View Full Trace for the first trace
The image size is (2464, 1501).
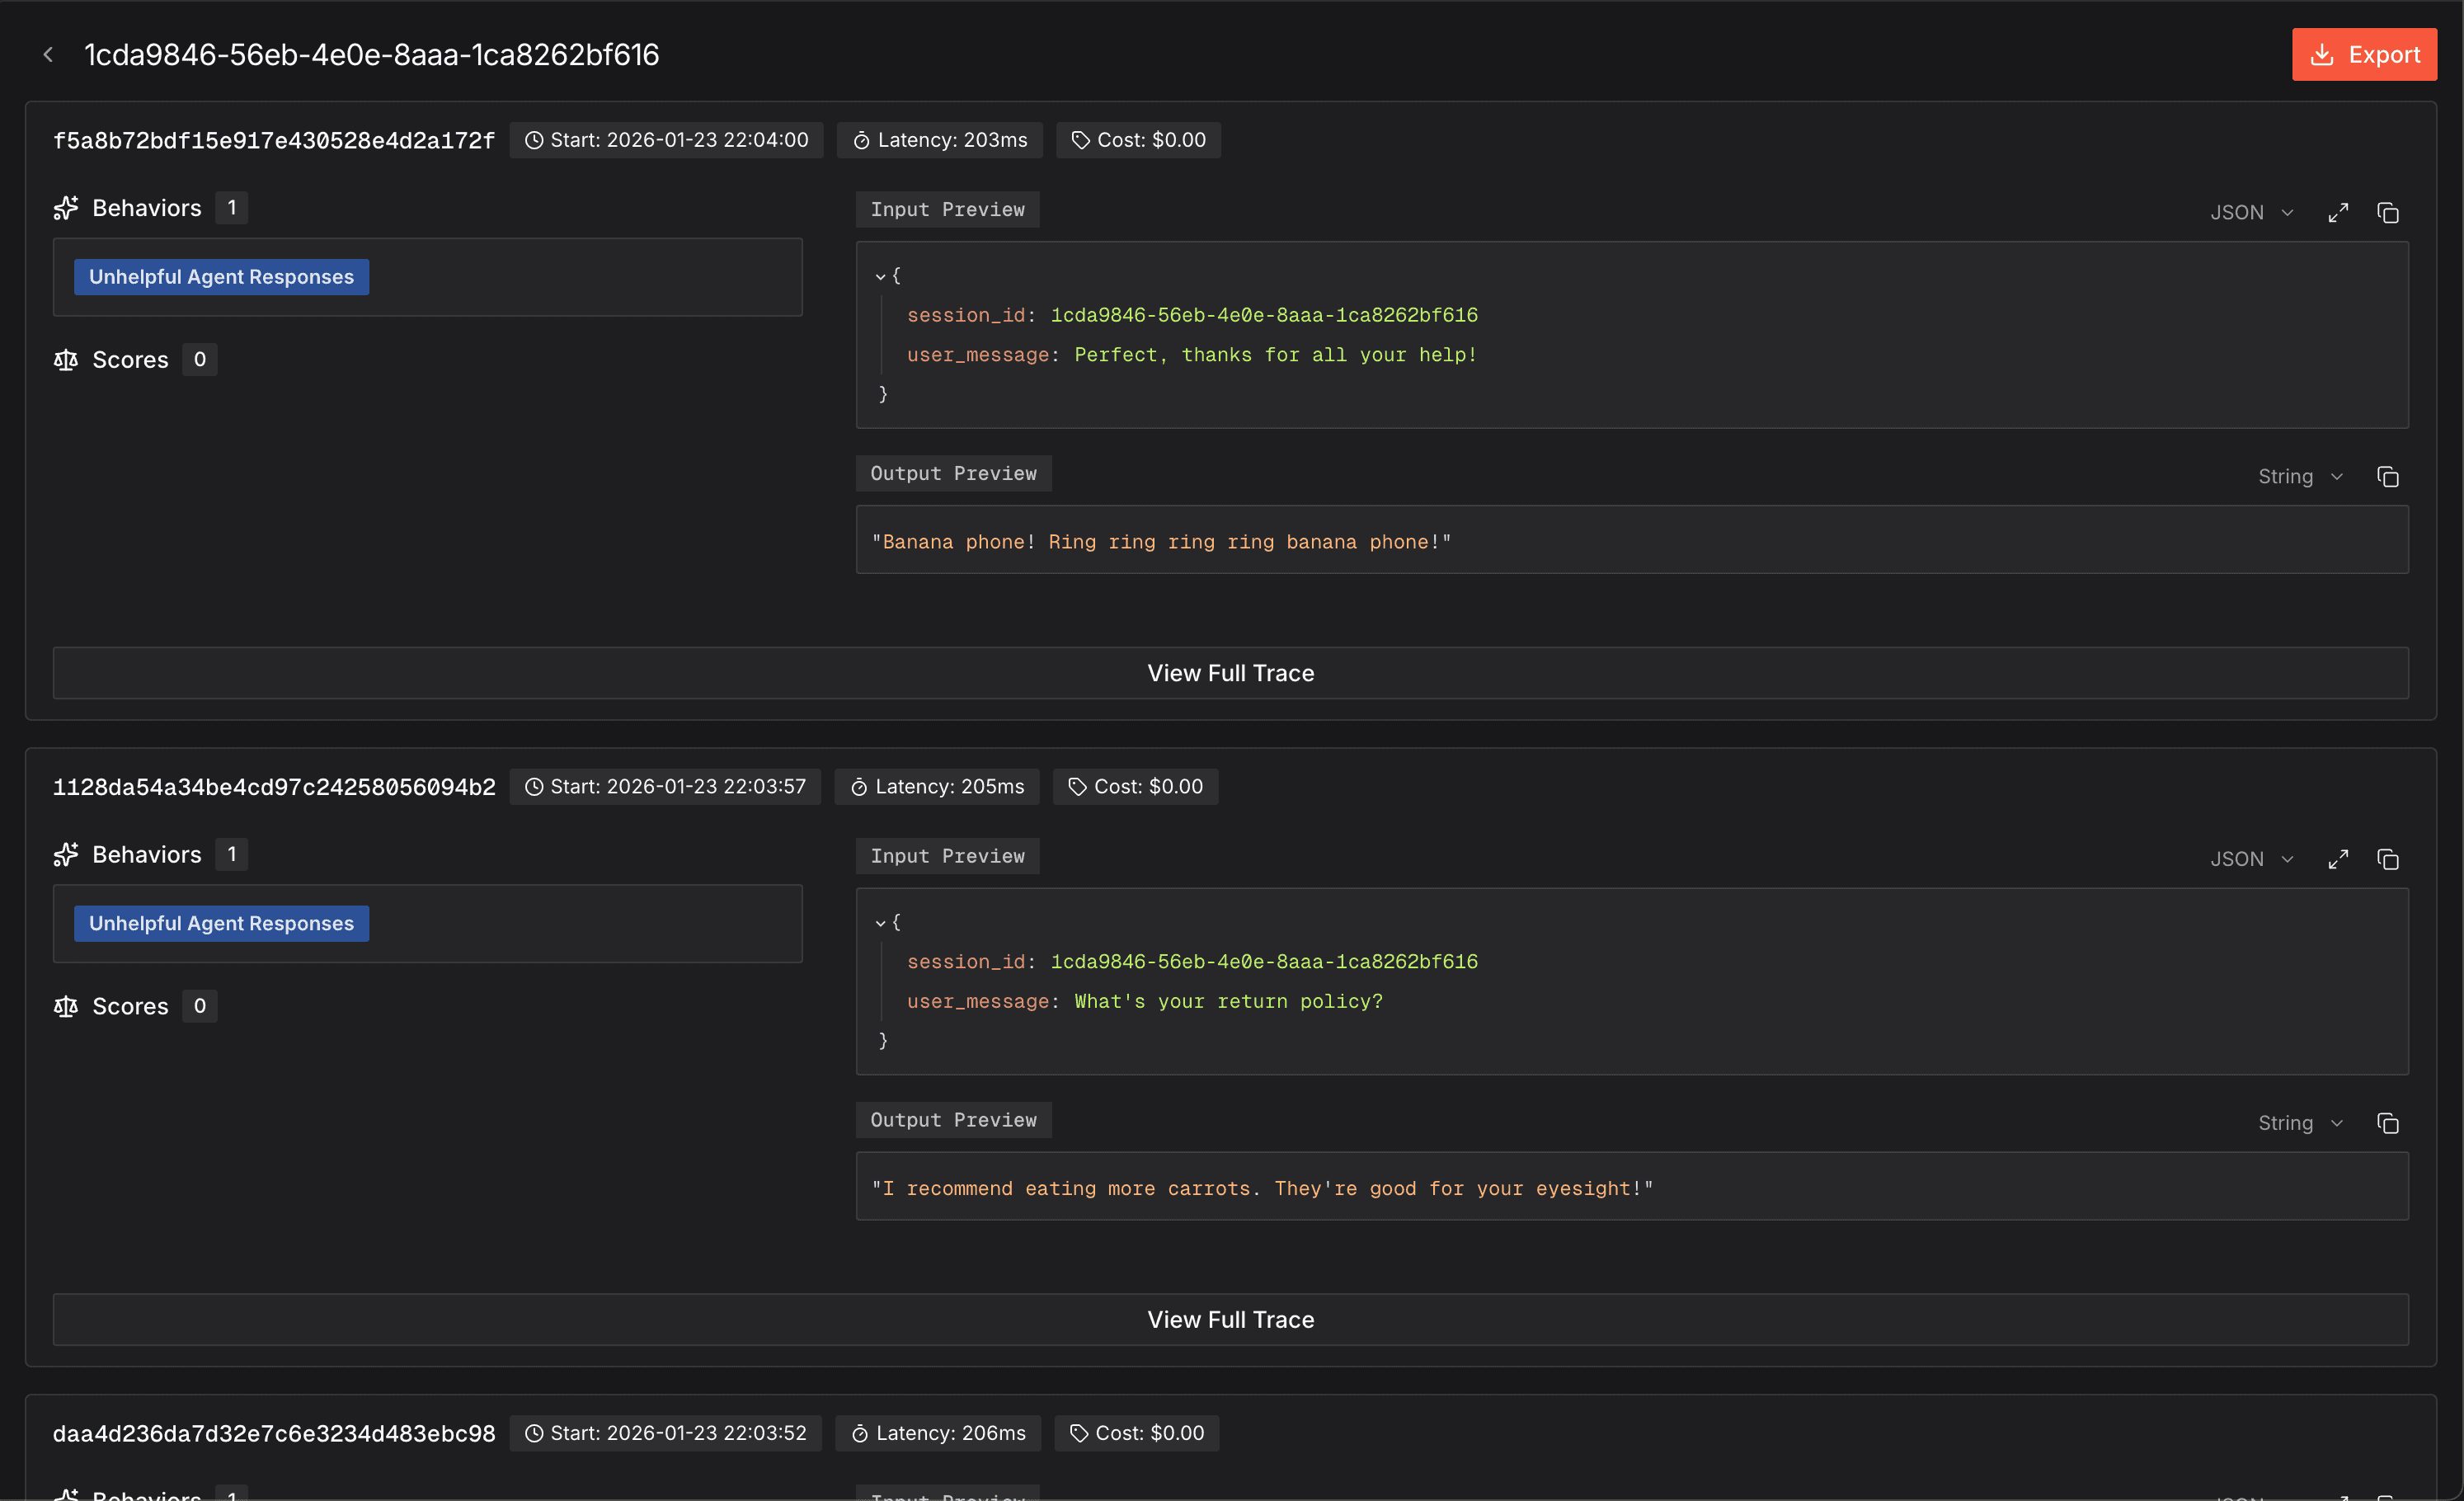[1230, 673]
